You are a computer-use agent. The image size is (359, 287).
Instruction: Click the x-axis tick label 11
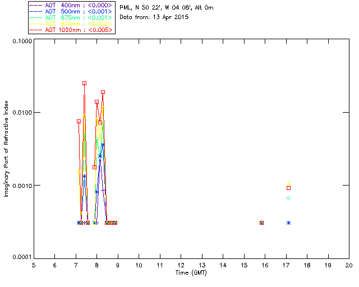(x=160, y=265)
